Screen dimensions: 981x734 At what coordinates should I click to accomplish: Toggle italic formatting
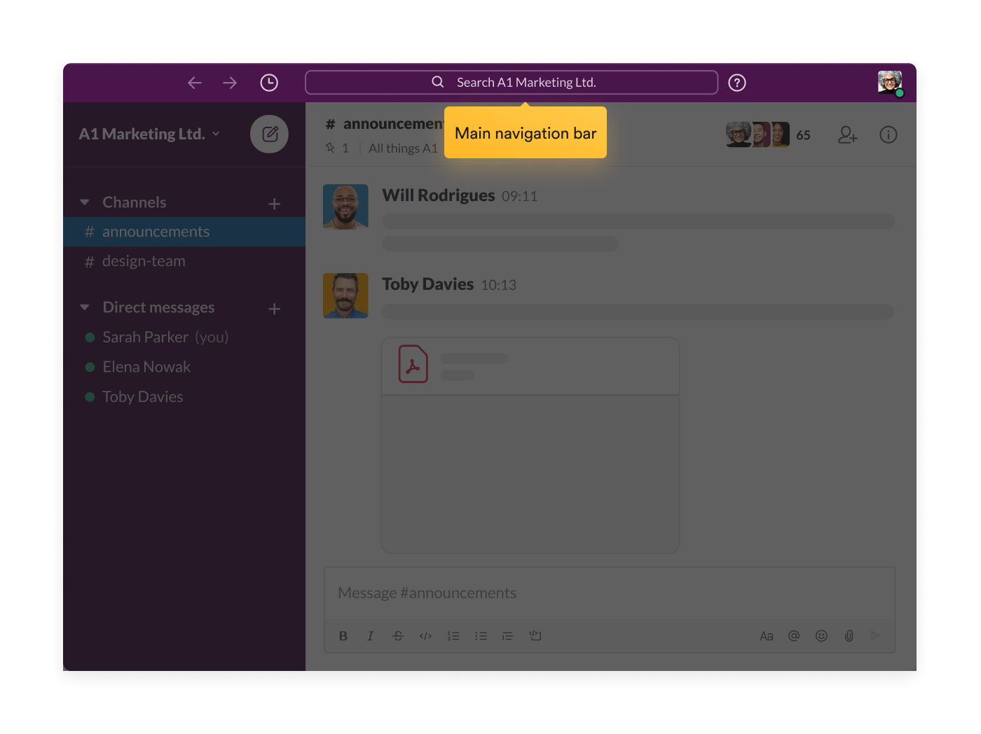pos(370,636)
